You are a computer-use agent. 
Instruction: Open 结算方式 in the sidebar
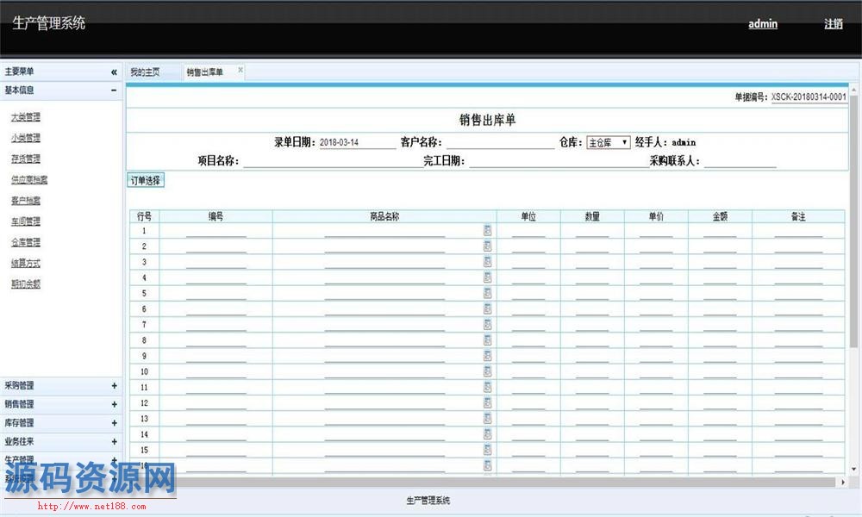(25, 263)
